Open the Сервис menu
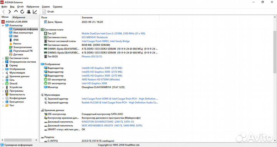 pyautogui.click(x=46, y=7)
